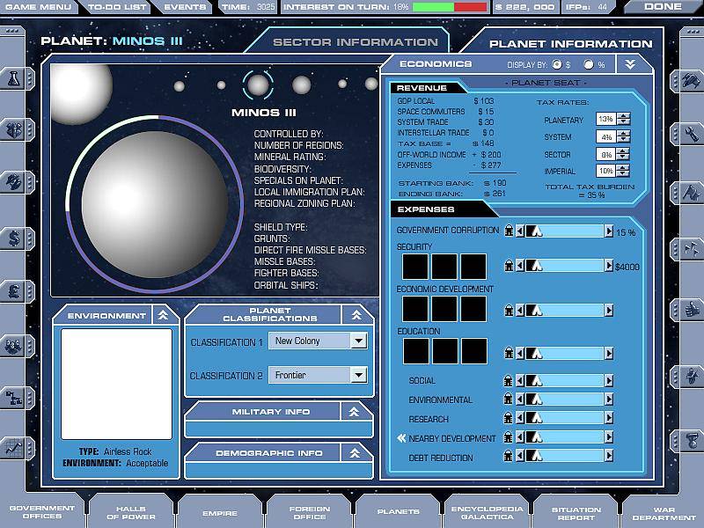Viewport: 704px width, 528px height.
Task: Click left arrow of Economic Development slider
Action: coord(520,310)
